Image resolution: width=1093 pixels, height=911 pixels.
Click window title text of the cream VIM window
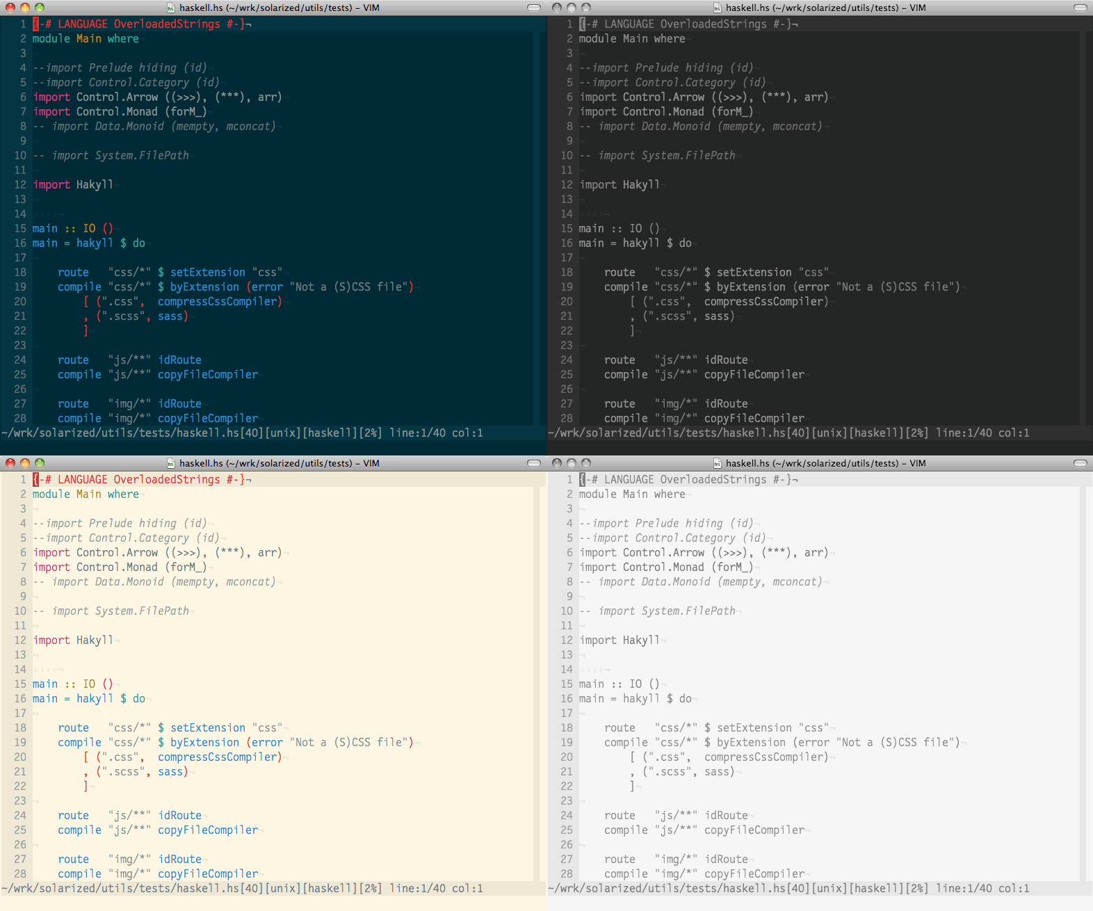280,463
